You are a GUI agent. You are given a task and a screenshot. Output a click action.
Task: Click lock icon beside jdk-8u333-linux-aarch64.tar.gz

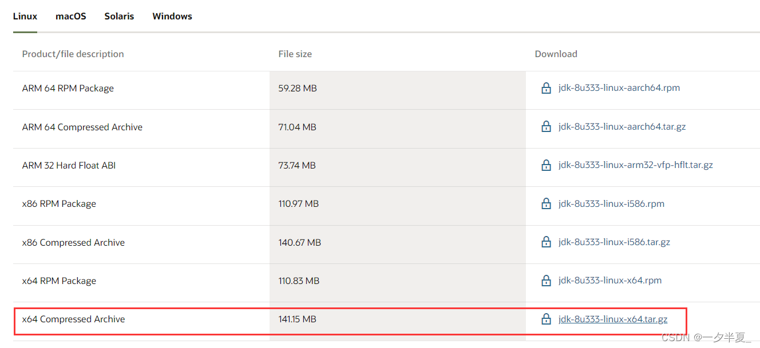[x=546, y=127]
